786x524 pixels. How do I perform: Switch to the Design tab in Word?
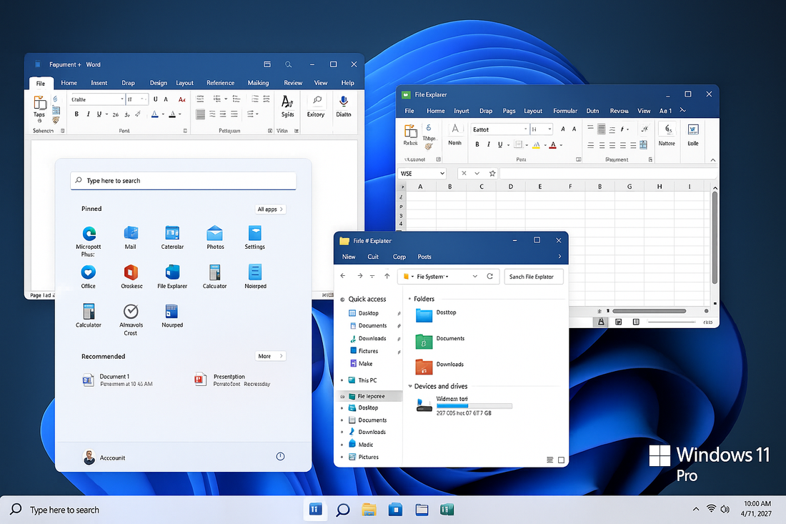(x=158, y=83)
